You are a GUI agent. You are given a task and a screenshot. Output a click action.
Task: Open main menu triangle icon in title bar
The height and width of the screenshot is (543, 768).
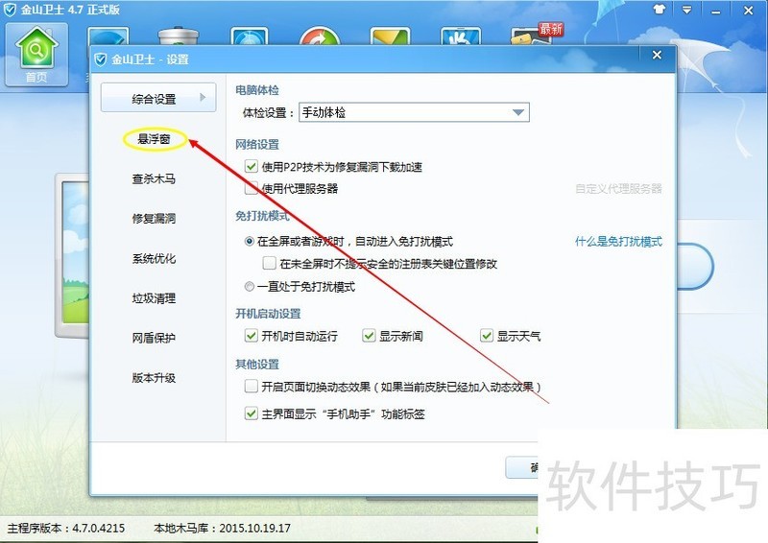[687, 10]
